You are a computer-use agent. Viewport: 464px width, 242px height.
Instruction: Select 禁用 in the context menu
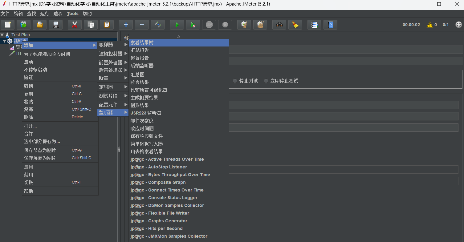click(60, 175)
